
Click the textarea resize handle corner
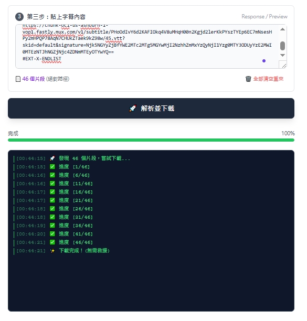(284, 66)
